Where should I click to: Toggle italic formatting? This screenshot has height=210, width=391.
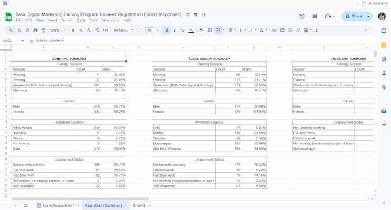click(x=175, y=30)
